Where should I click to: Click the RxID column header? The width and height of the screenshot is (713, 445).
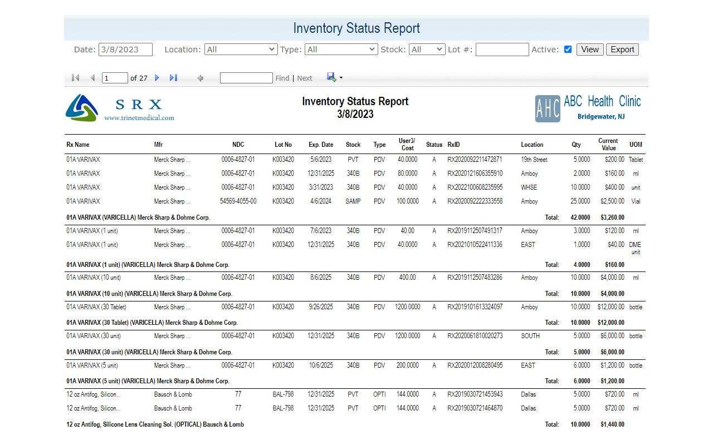click(454, 145)
